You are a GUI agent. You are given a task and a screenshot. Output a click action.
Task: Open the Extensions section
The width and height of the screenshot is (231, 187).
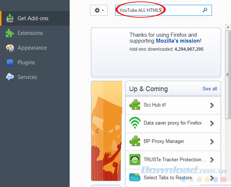(30, 33)
